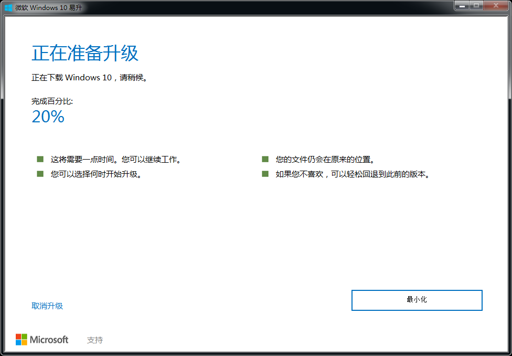Click the text 您可以选择何时开始升级。
This screenshot has width=512, height=356.
[96, 174]
